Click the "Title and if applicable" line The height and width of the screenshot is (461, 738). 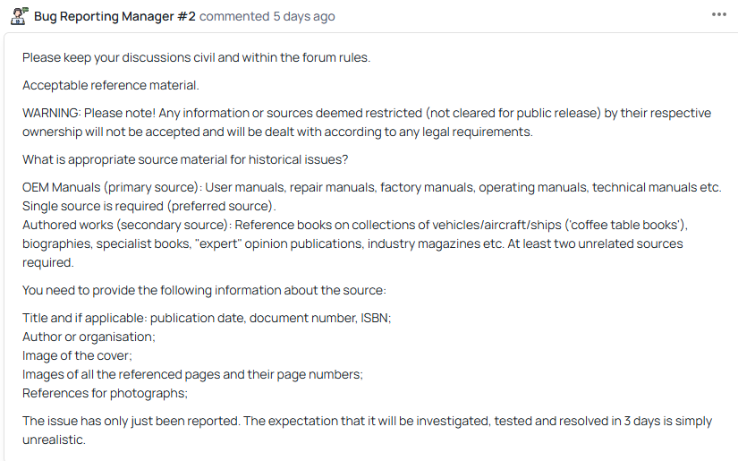207,318
